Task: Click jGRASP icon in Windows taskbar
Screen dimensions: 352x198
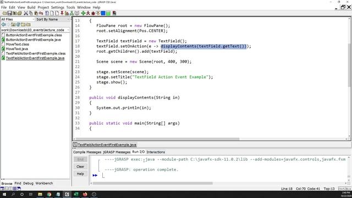Action: (67, 194)
